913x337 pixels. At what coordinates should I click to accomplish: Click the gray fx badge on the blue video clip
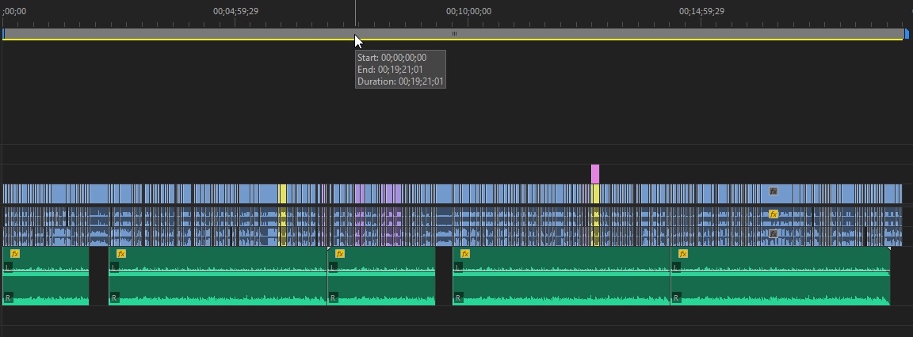pos(774,191)
